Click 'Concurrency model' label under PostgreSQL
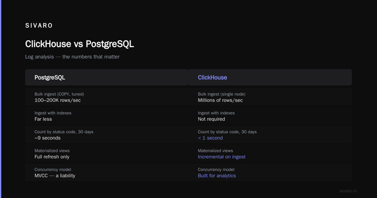Screen dimensions: 377x198 click(x=53, y=169)
